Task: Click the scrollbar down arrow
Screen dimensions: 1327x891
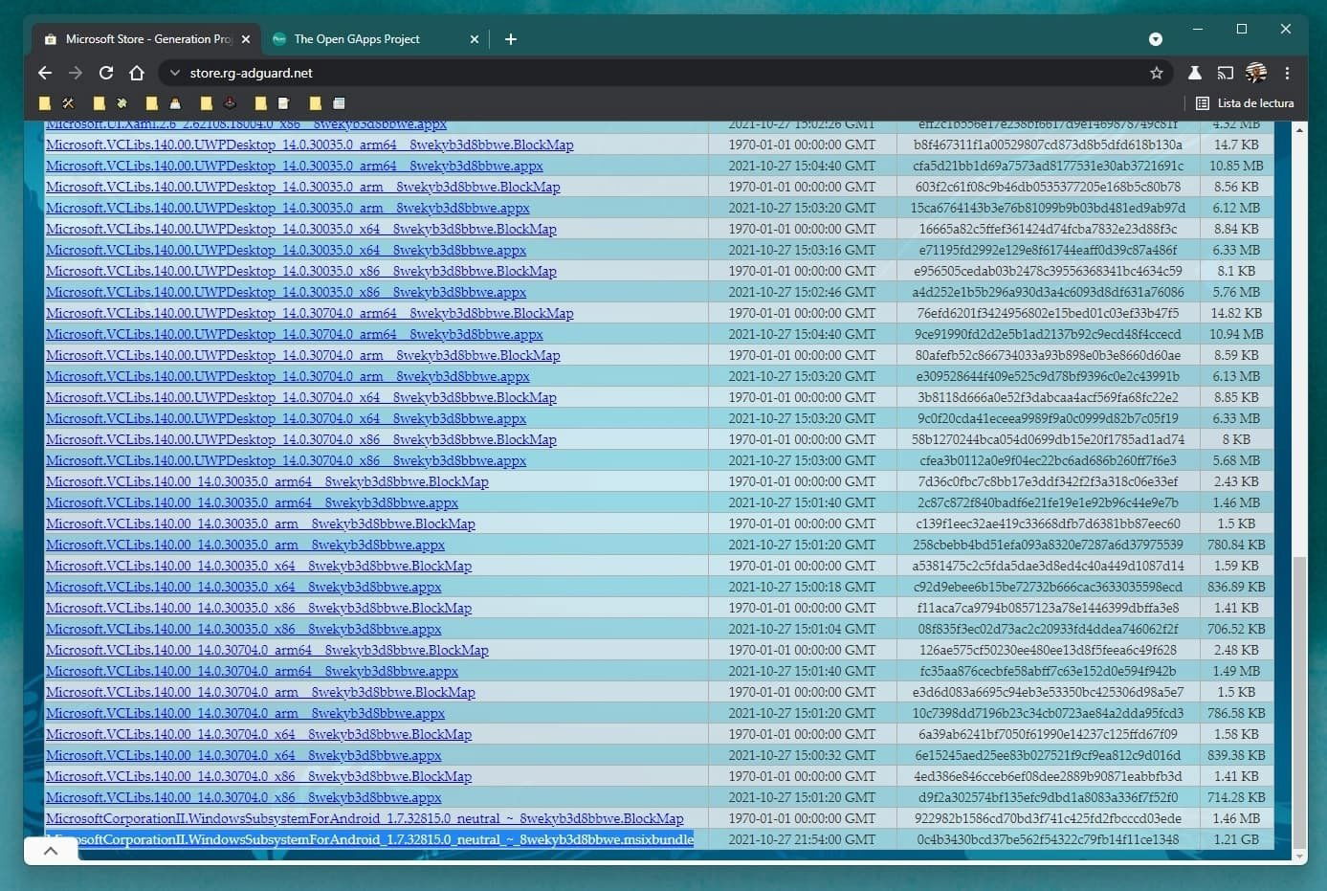Action: point(1299,857)
